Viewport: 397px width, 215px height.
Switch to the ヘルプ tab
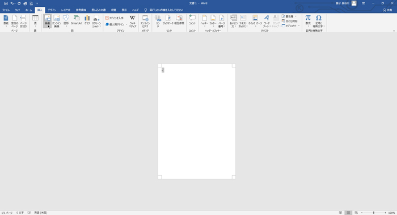(x=135, y=10)
